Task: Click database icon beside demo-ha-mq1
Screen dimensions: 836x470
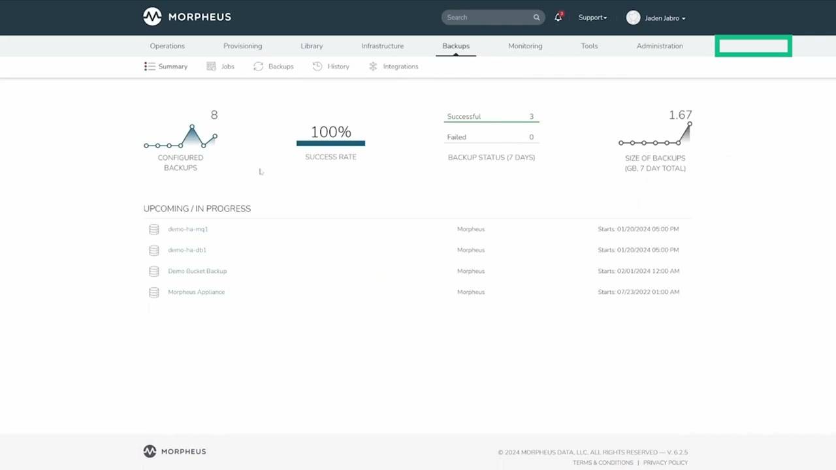Action: 154,229
